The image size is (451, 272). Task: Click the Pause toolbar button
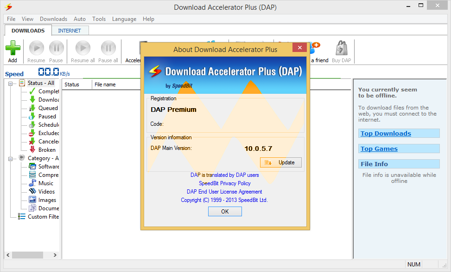coord(56,52)
